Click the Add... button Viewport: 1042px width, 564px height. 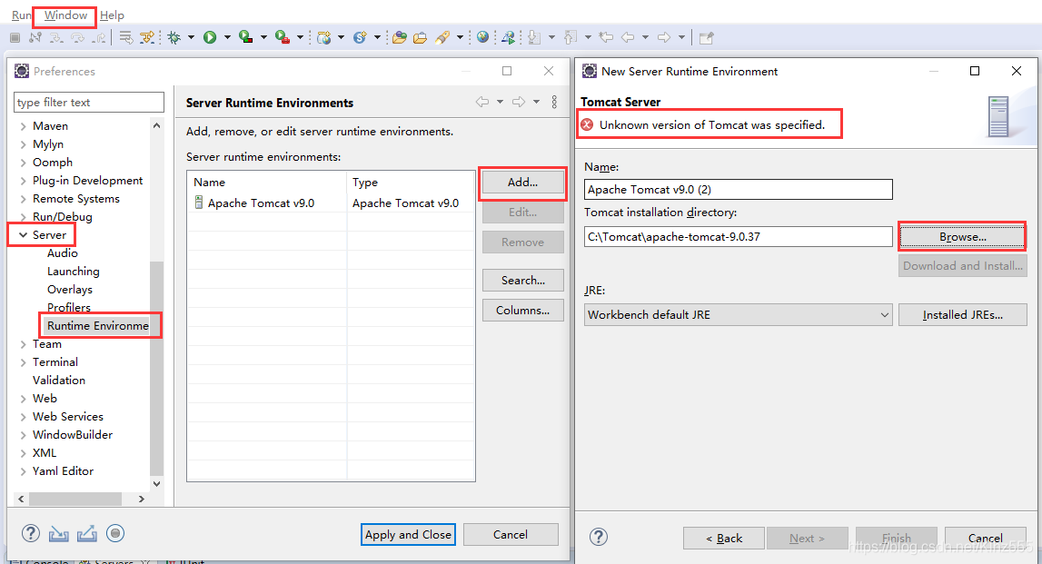(x=523, y=182)
